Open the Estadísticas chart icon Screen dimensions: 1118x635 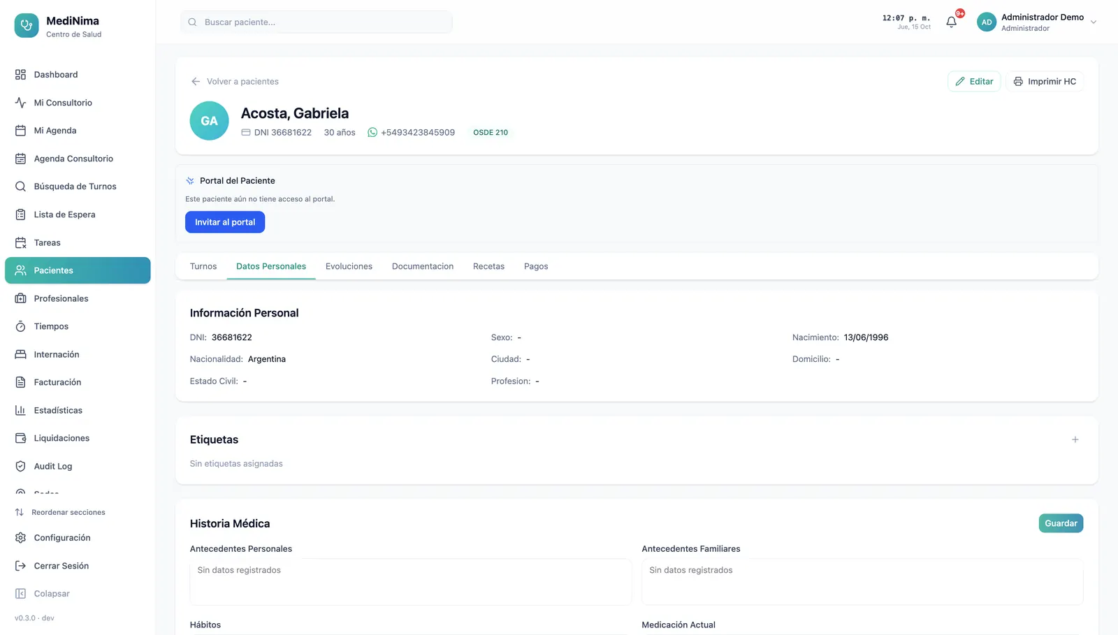pos(20,410)
